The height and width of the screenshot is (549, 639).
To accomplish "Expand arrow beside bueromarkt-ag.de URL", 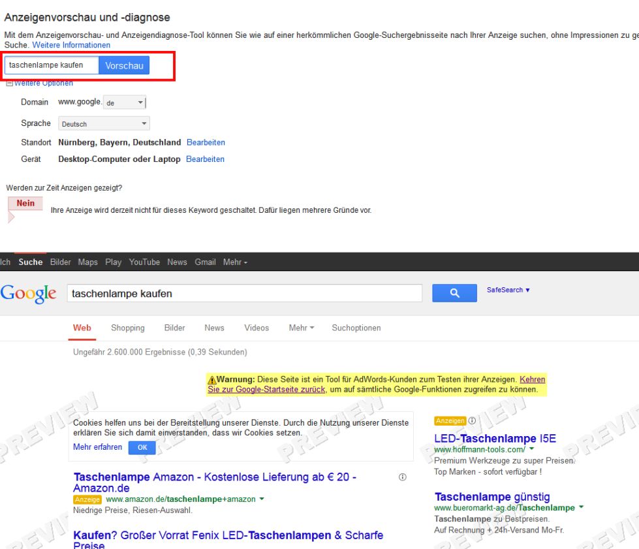I will coord(581,507).
